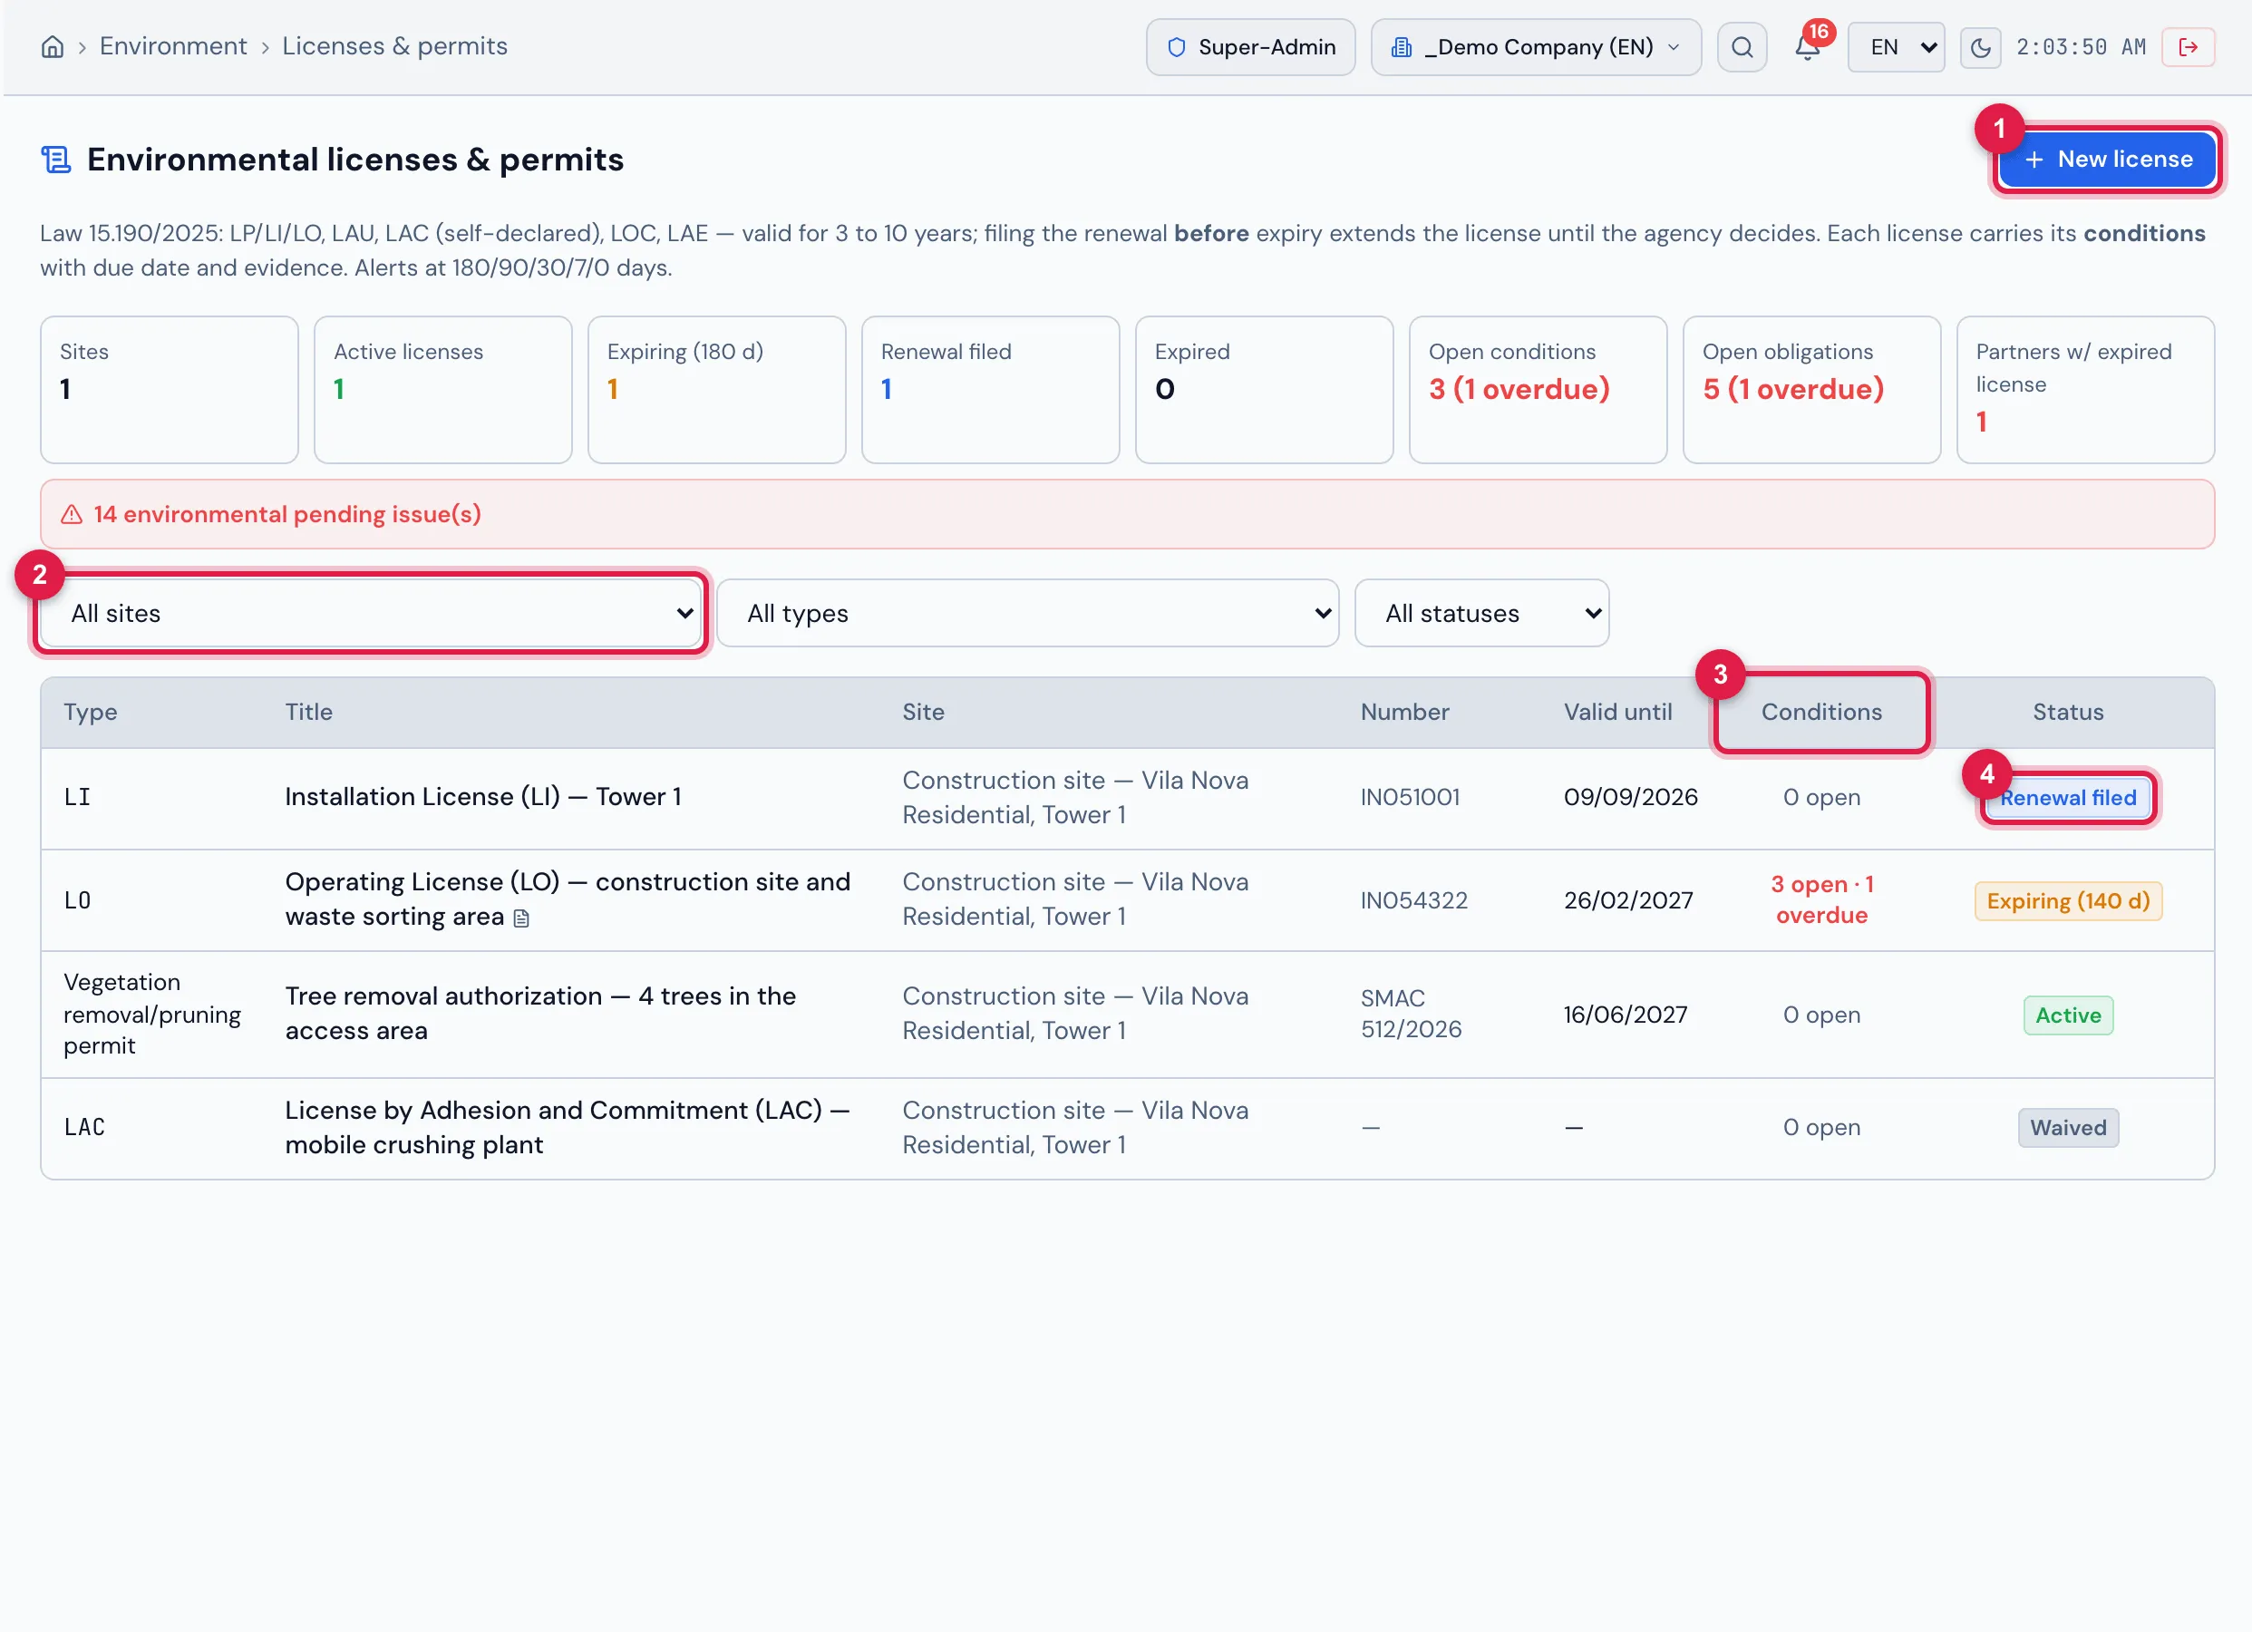Open the EN language selector
Viewport: 2252px width, 1632px height.
click(x=1895, y=46)
